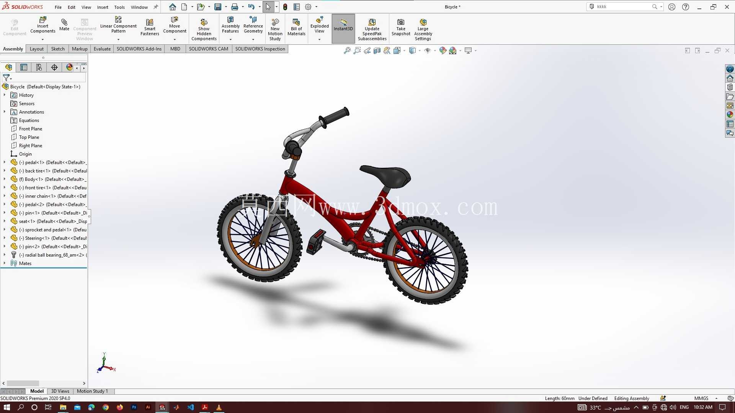Expand the Annotations tree node

tap(5, 112)
